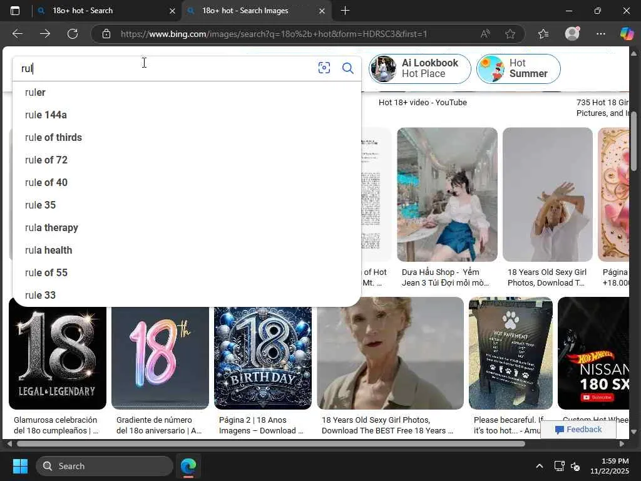641x481 pixels.
Task: Open Settings and more ellipsis menu
Action: tap(600, 34)
